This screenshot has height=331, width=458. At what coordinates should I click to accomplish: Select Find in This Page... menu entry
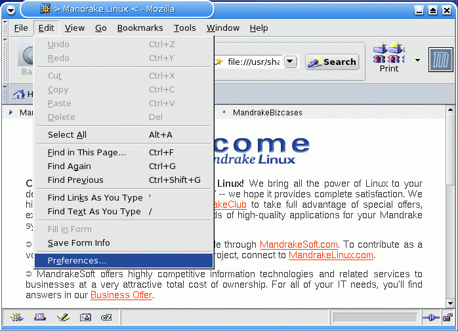click(87, 153)
